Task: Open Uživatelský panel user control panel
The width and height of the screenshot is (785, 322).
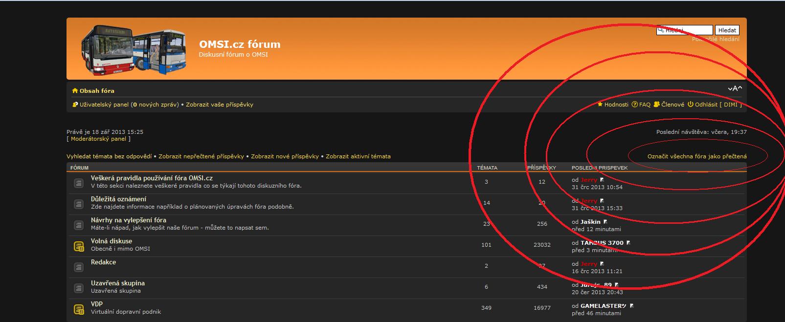Action: [x=104, y=105]
